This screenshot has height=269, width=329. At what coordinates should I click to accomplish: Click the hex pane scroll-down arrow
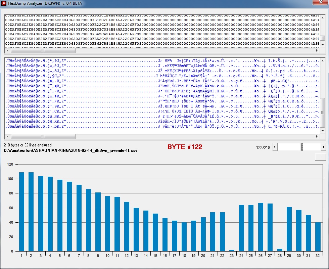pos(323,45)
